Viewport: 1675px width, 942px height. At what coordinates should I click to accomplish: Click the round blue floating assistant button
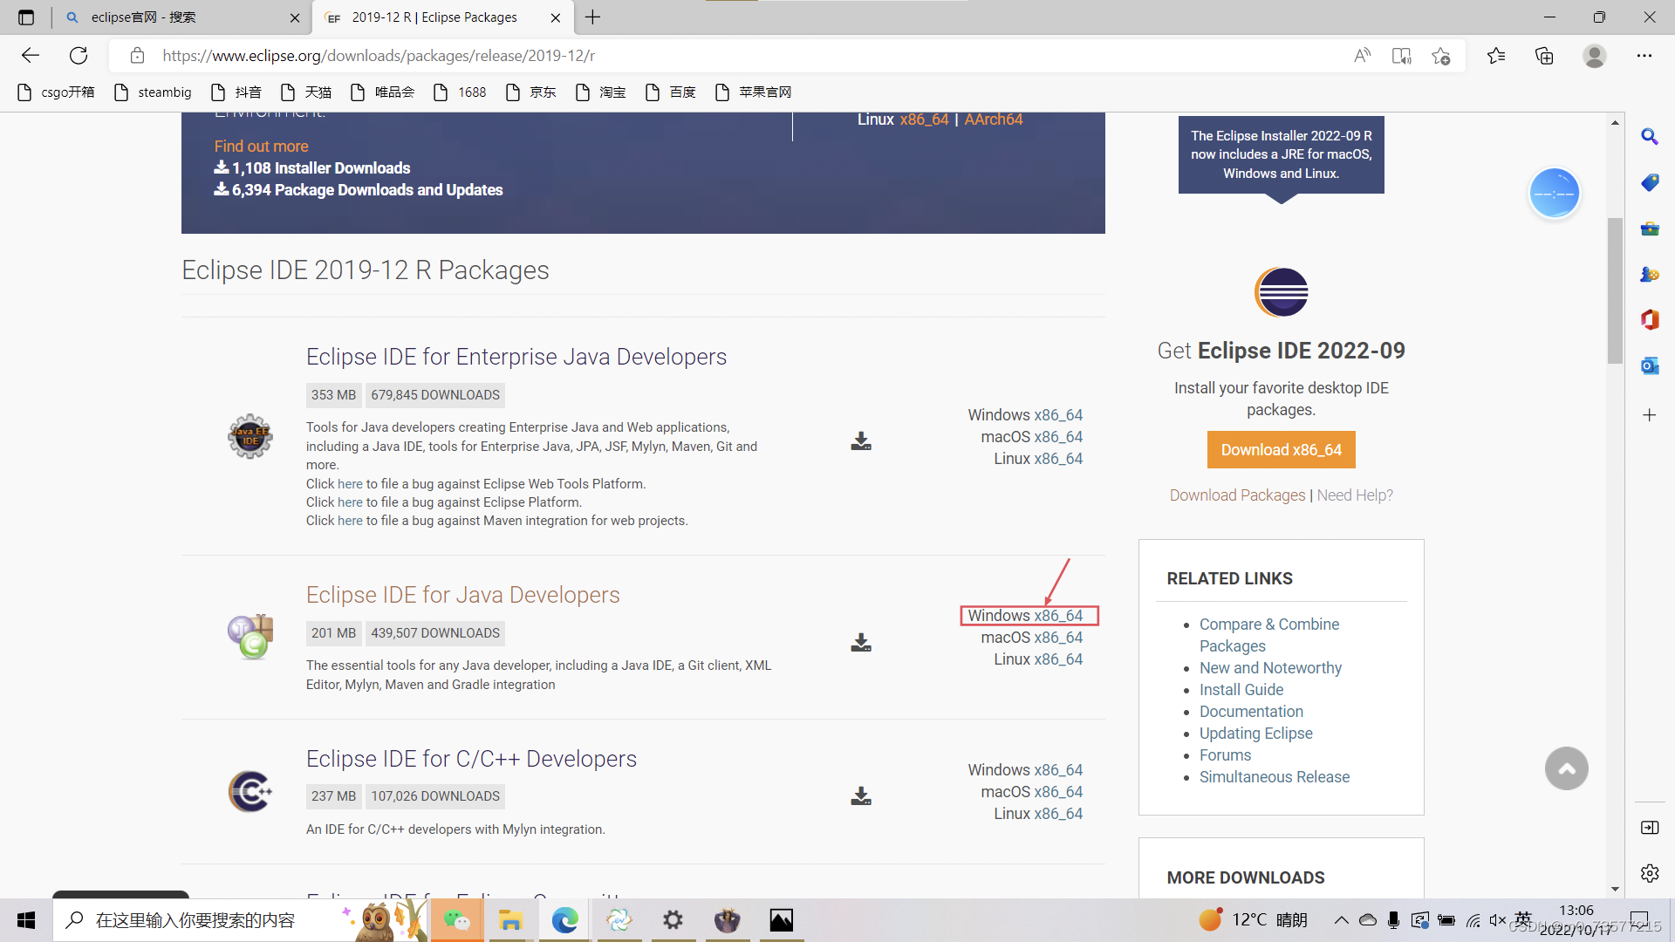pyautogui.click(x=1554, y=193)
